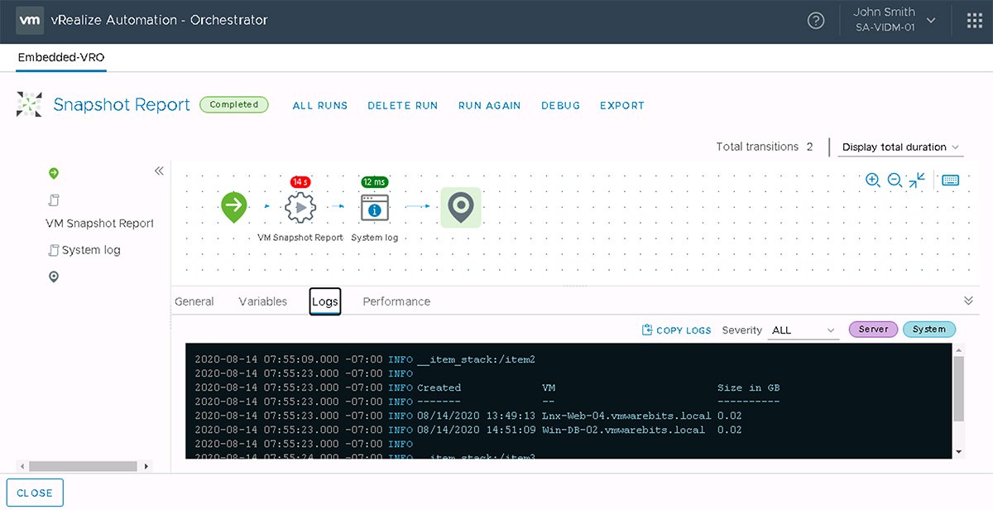Select the End node in the left sidebar
The image size is (993, 510).
54,276
